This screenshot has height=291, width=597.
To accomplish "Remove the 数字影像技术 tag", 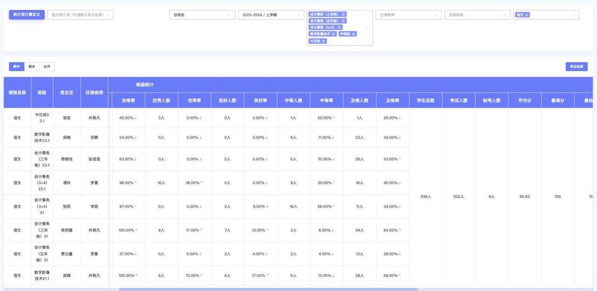I will click(x=333, y=34).
